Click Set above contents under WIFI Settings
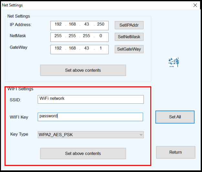The width and height of the screenshot is (202, 172). point(83,153)
